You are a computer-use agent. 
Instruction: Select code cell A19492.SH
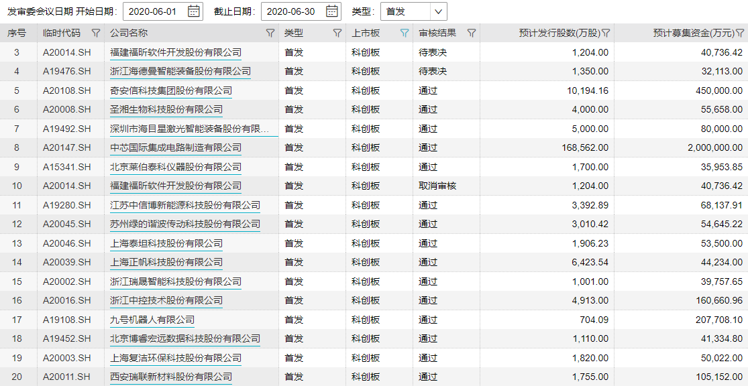[67, 129]
